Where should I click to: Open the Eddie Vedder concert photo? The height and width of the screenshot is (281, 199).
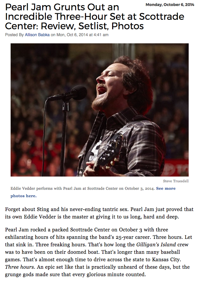[x=99, y=110]
